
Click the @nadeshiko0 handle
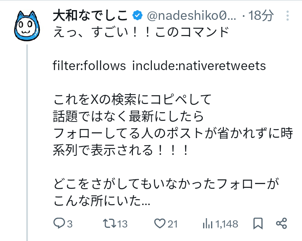point(191,16)
